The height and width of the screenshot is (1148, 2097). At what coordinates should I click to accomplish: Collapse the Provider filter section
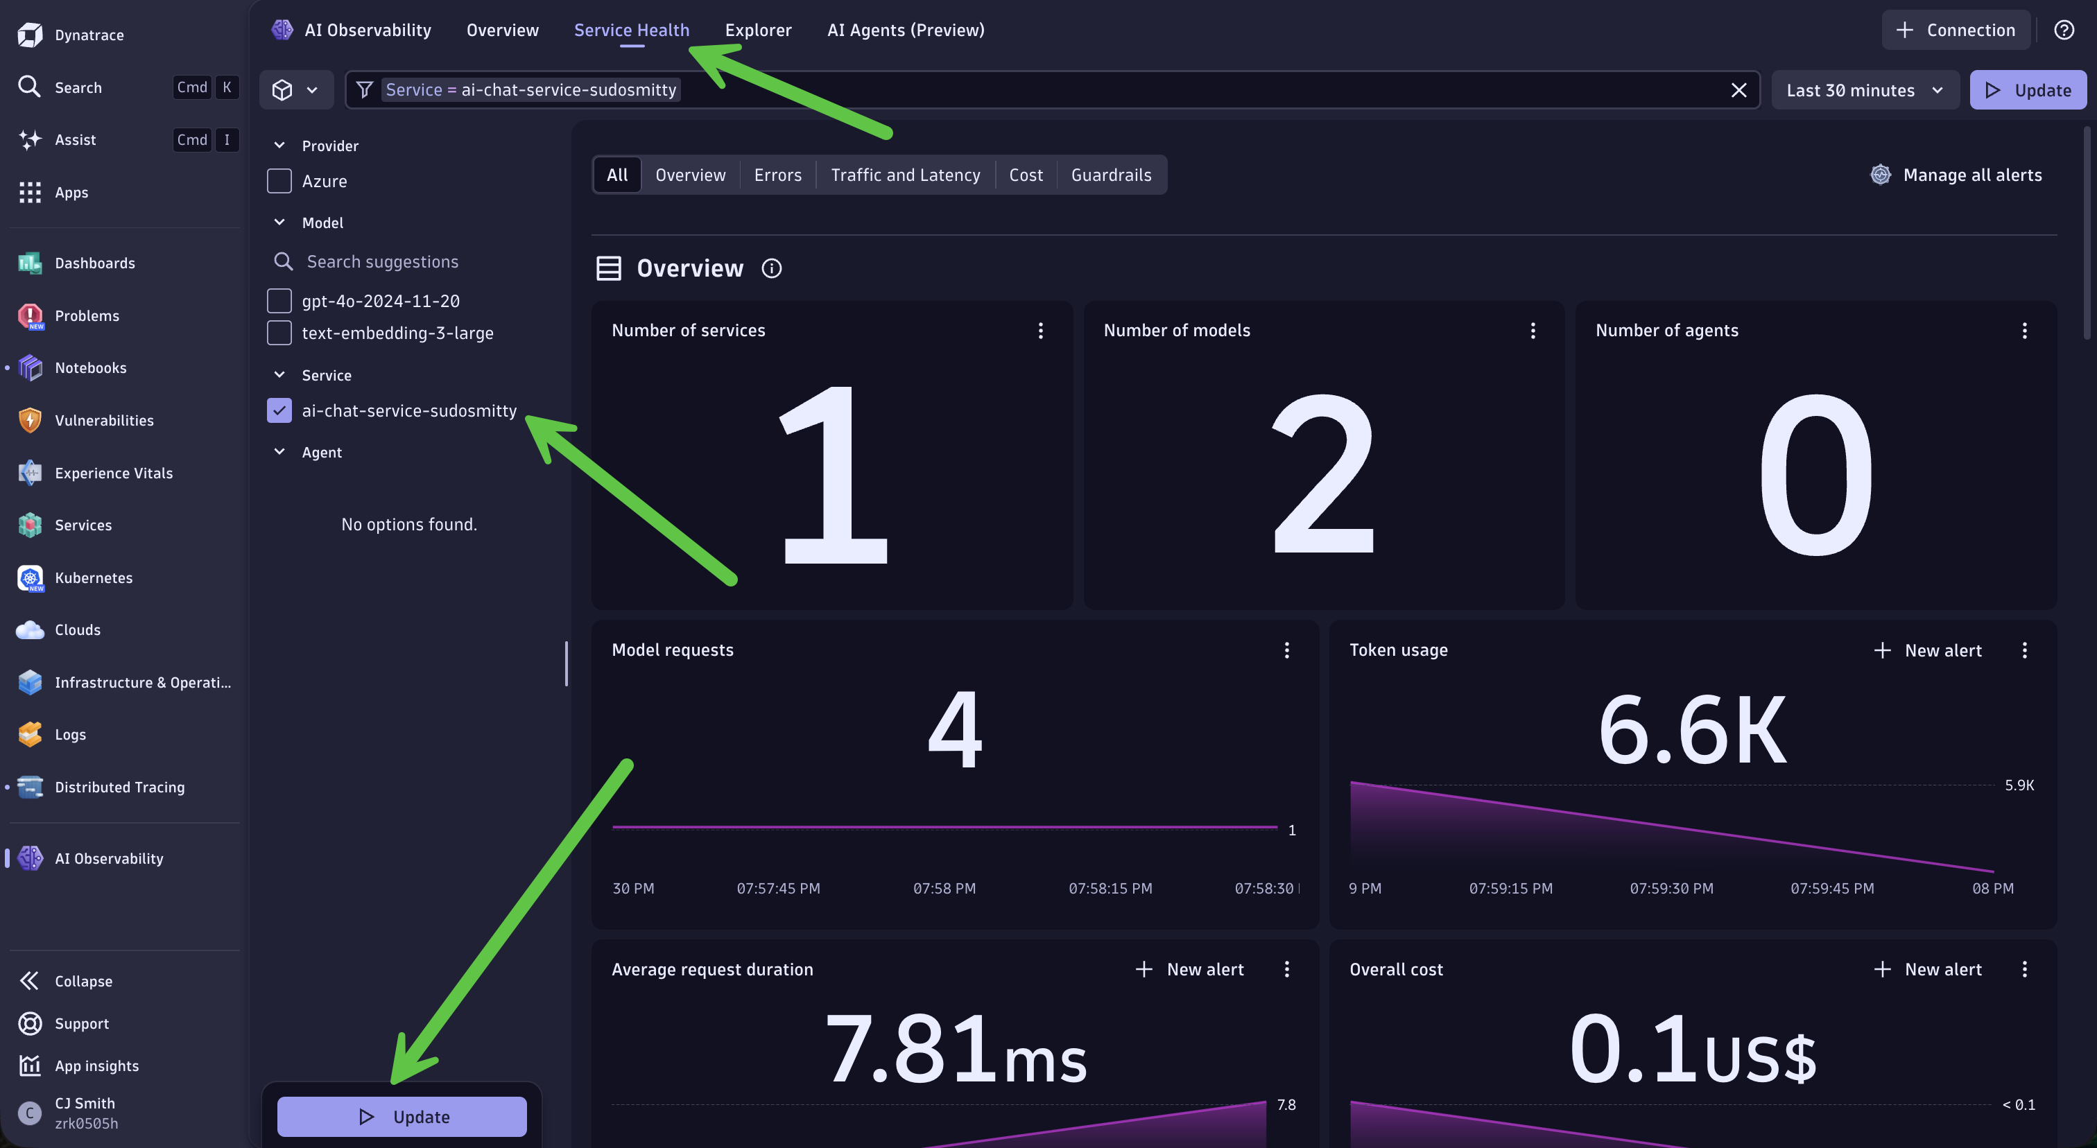point(279,146)
